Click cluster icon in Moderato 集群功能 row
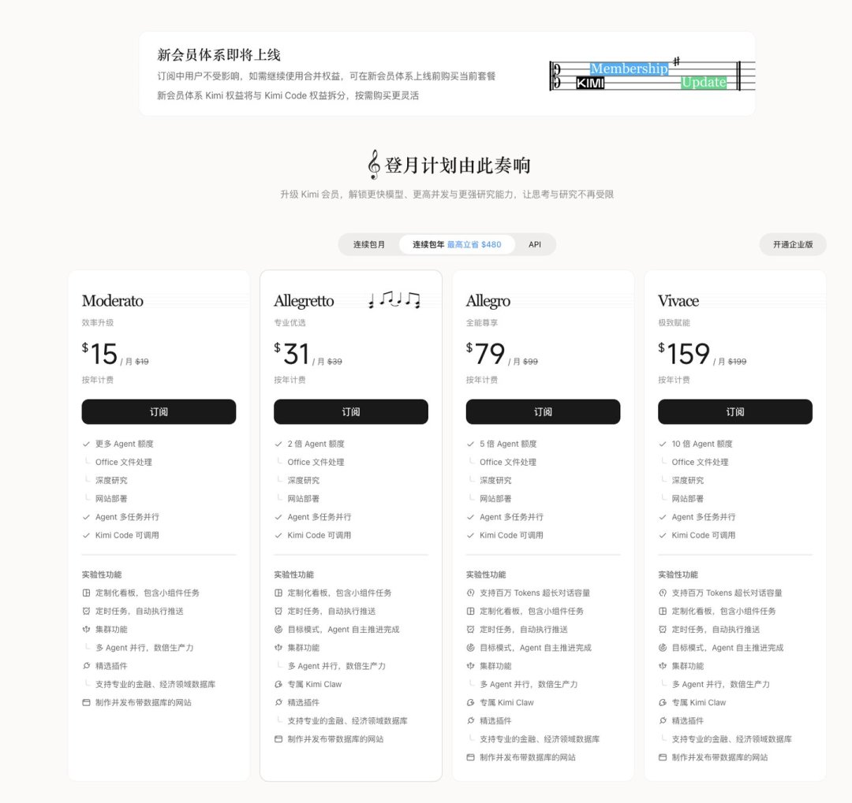Screen dimensions: 852x803 (86, 630)
